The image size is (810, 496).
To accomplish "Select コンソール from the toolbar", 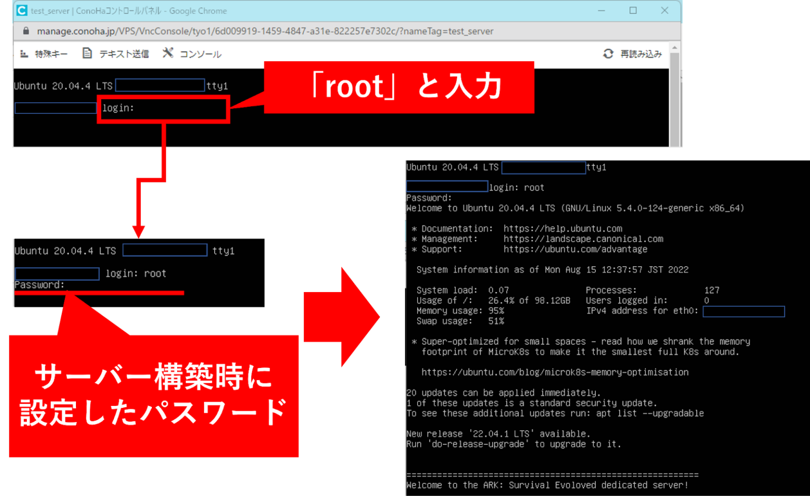I will point(200,53).
